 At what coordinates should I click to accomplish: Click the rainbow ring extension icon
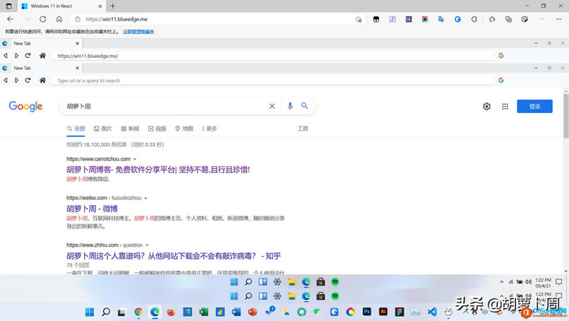pos(425,19)
